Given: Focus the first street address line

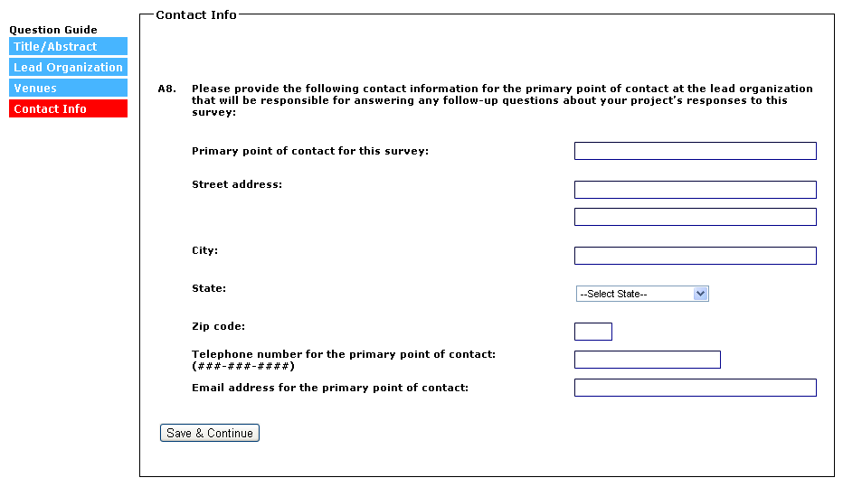Looking at the screenshot, I should pos(695,190).
